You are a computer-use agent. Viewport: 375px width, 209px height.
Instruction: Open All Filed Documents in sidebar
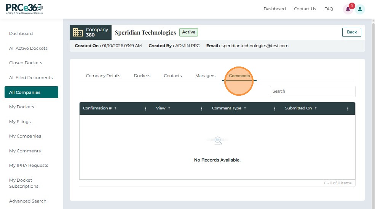(x=31, y=78)
